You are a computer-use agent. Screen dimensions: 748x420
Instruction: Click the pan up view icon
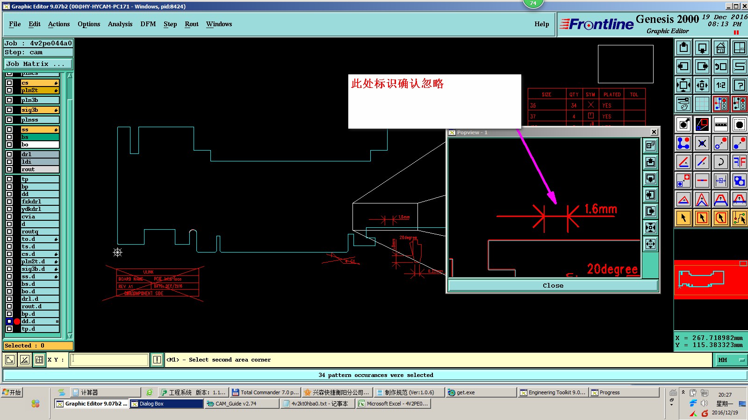coord(683,48)
